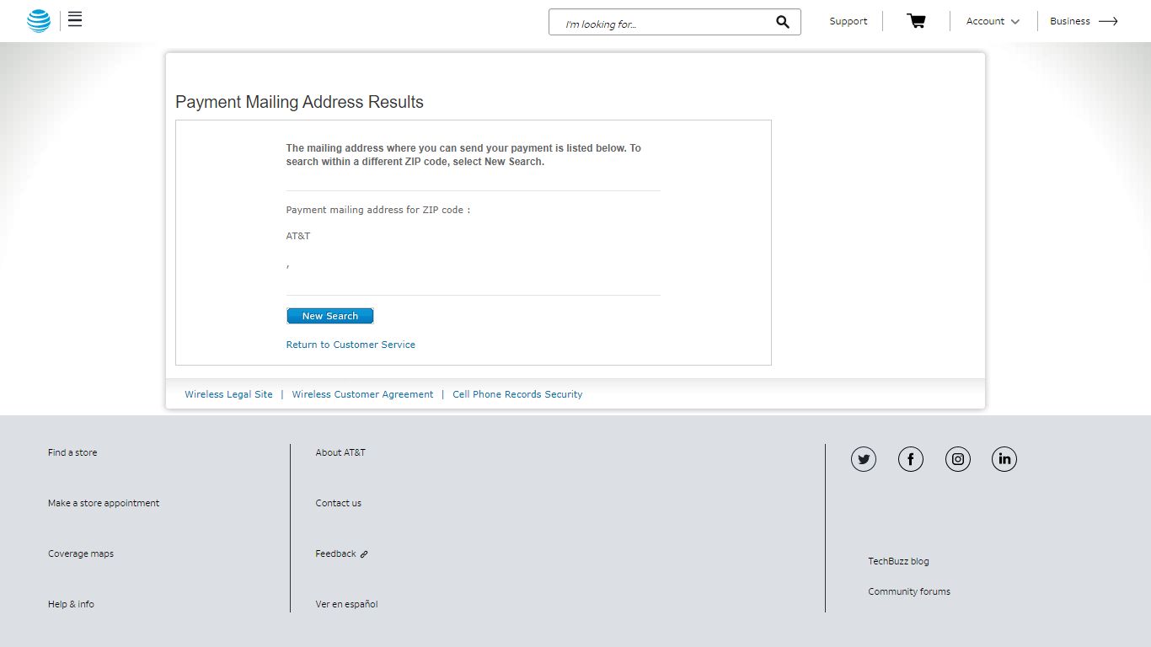The height and width of the screenshot is (647, 1151).
Task: Click the AT&T address line text
Action: tap(298, 236)
